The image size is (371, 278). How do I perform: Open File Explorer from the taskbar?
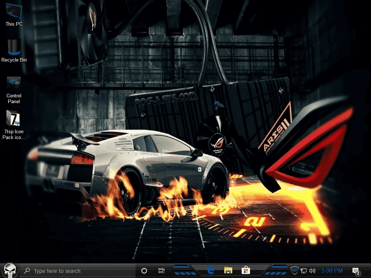coord(228,270)
